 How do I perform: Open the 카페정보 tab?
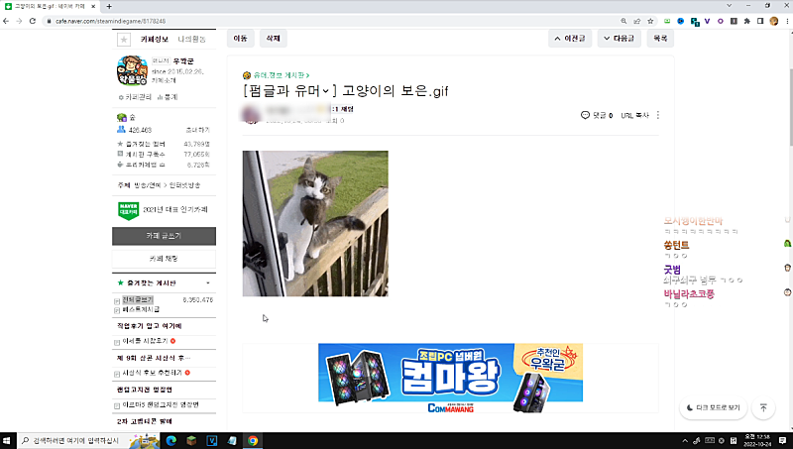pyautogui.click(x=155, y=39)
